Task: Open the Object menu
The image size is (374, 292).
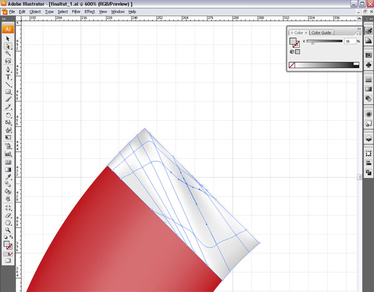Action: pos(35,12)
